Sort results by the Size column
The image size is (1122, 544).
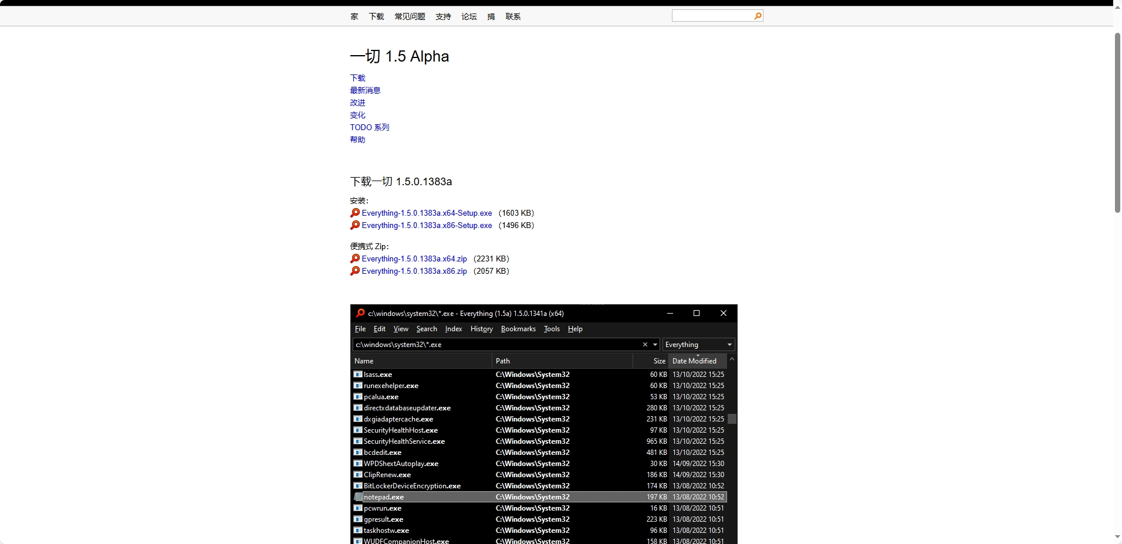pos(651,361)
